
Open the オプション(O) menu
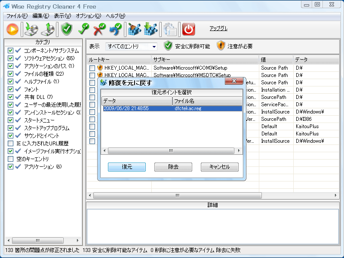tap(89, 16)
